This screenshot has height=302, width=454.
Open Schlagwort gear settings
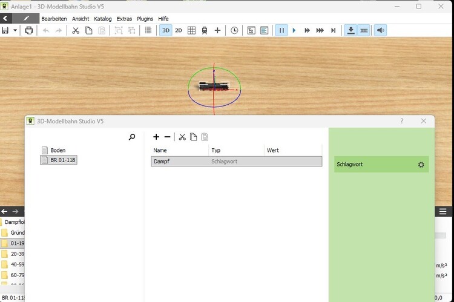tap(421, 165)
